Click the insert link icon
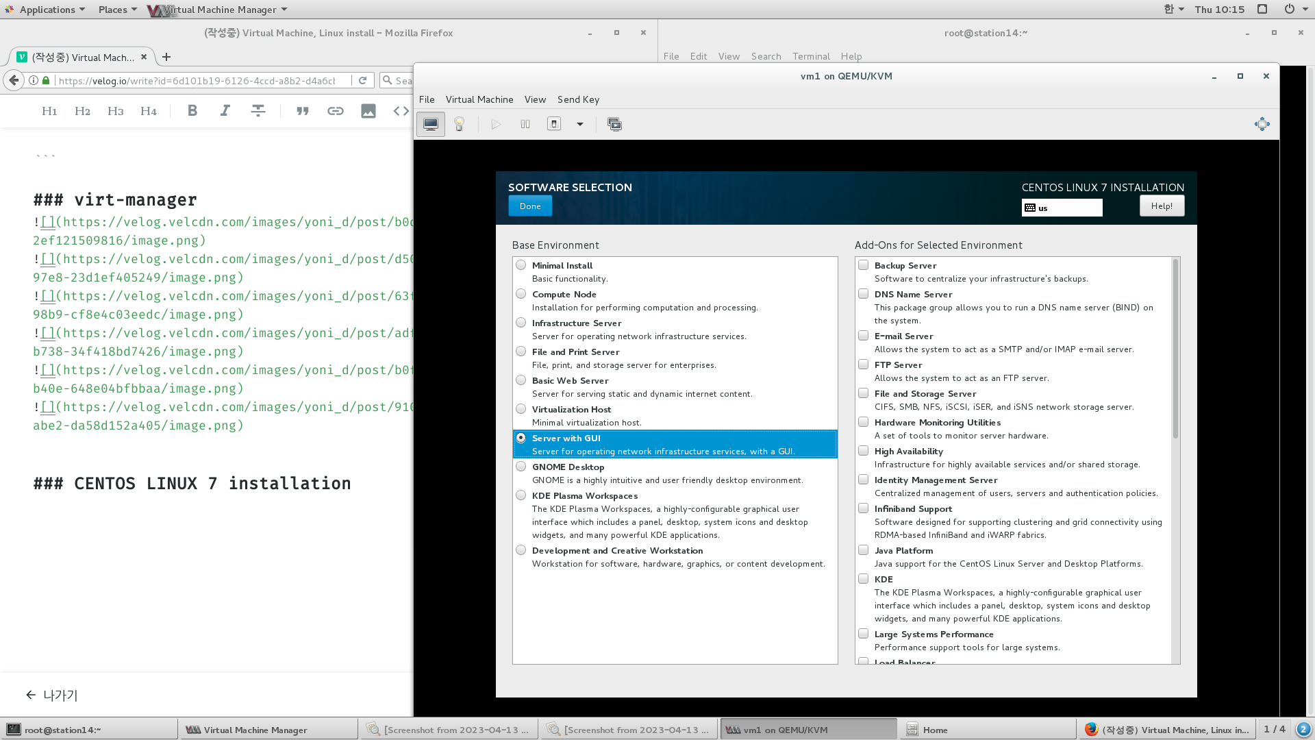This screenshot has width=1315, height=740. click(335, 111)
